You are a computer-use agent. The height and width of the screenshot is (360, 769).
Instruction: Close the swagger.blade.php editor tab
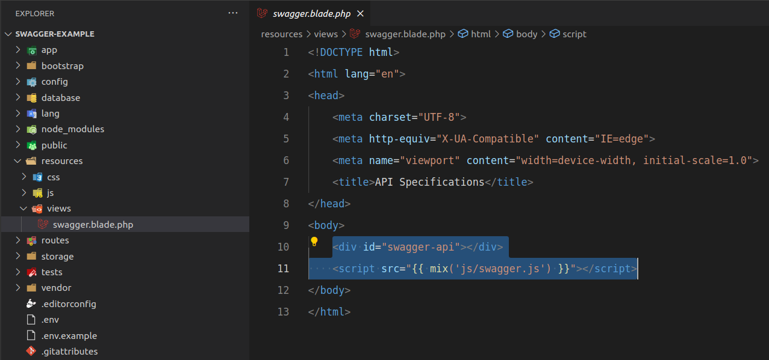[360, 13]
